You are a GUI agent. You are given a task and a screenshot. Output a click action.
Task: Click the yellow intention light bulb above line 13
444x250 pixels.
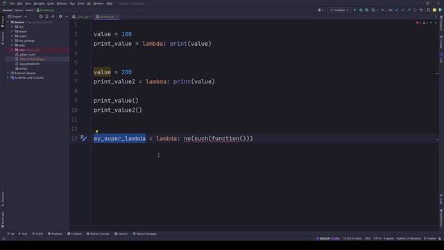[97, 131]
